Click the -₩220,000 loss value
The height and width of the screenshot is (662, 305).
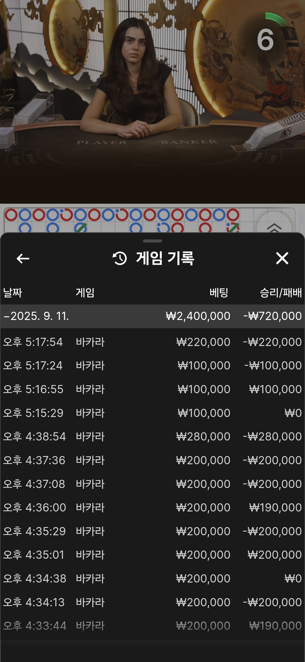[272, 342]
